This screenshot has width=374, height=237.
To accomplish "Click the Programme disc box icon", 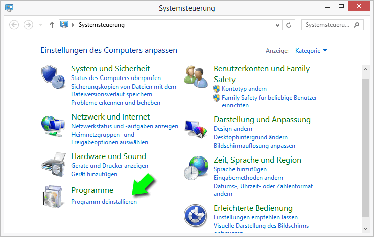I will (x=53, y=196).
